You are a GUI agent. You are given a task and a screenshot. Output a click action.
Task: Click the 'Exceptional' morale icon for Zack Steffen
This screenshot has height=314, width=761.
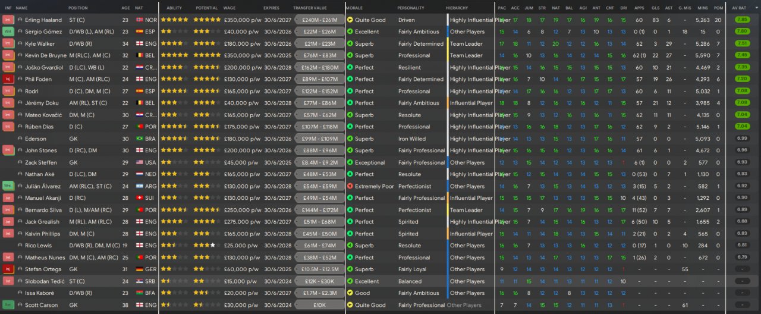(x=350, y=162)
